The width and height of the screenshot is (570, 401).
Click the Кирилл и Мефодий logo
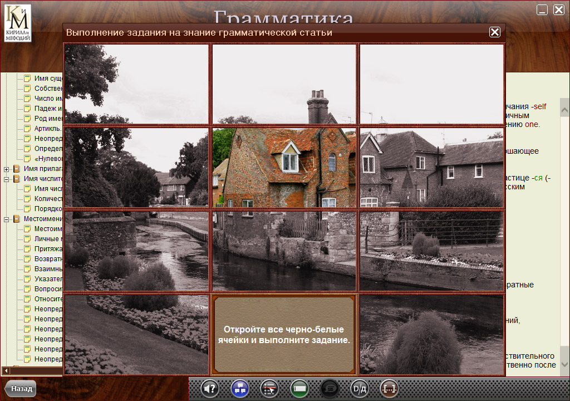(17, 23)
